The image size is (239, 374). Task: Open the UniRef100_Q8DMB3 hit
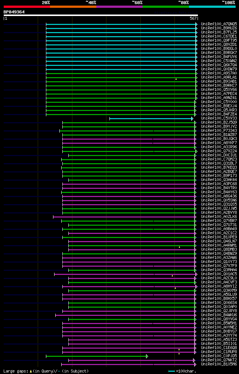pos(219,250)
